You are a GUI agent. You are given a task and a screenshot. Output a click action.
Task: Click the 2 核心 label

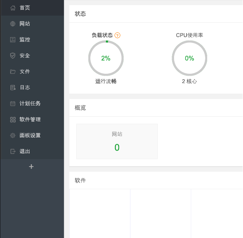point(189,82)
